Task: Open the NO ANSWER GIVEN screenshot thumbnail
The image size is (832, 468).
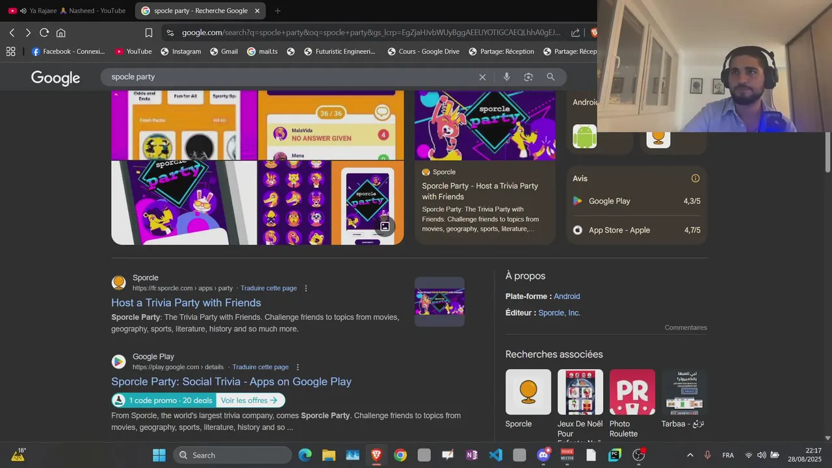Action: click(x=331, y=125)
